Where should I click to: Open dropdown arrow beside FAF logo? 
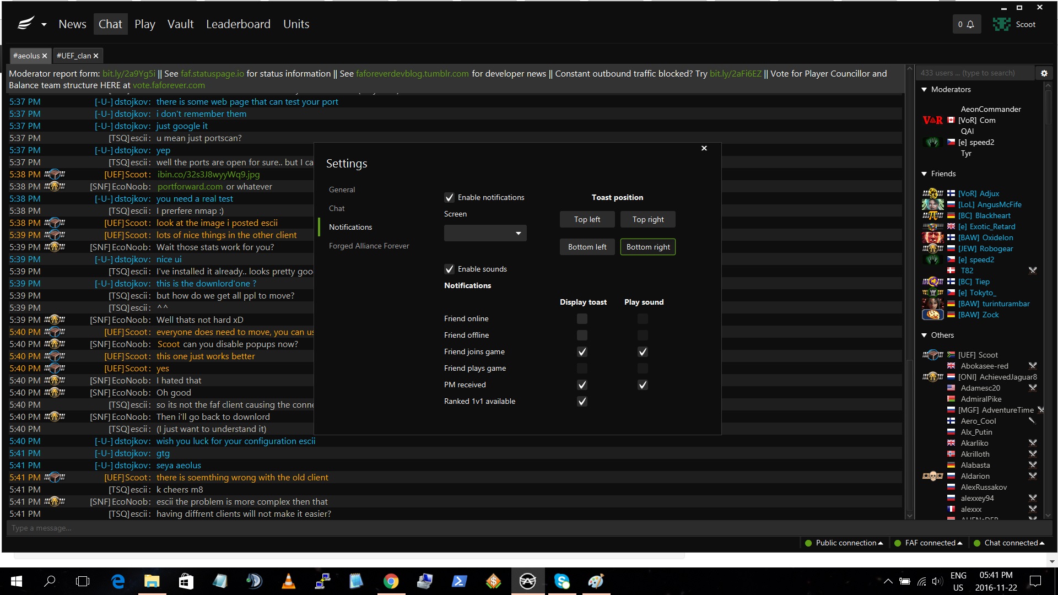44,24
